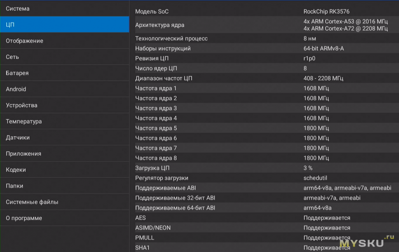Select the Частота ядра 5 row
This screenshot has height=252, width=399.
(264, 128)
